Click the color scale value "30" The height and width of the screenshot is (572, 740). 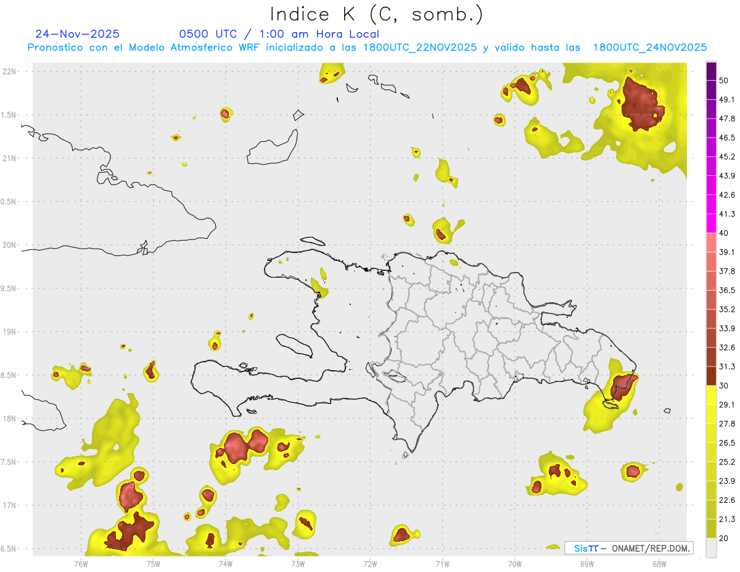click(x=725, y=386)
